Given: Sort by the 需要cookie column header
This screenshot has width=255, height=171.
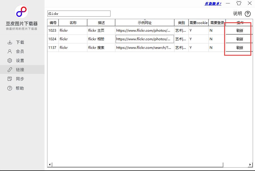Looking at the screenshot, I should (198, 23).
